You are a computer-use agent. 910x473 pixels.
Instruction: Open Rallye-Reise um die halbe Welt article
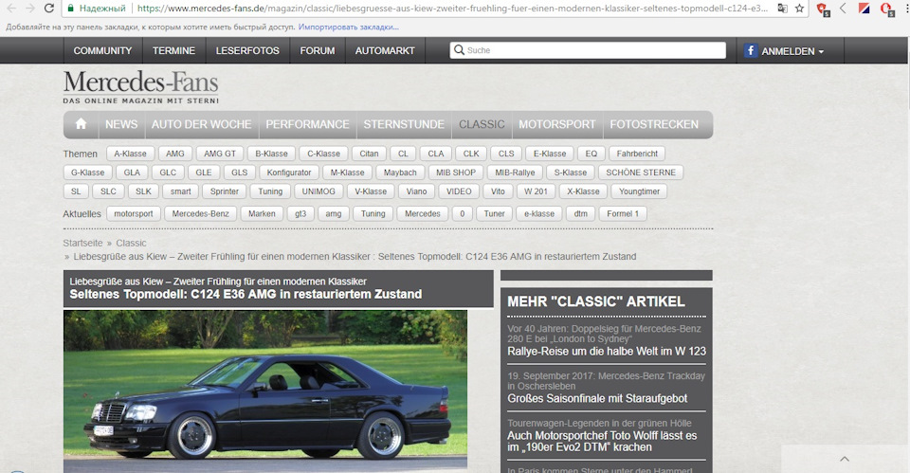607,351
